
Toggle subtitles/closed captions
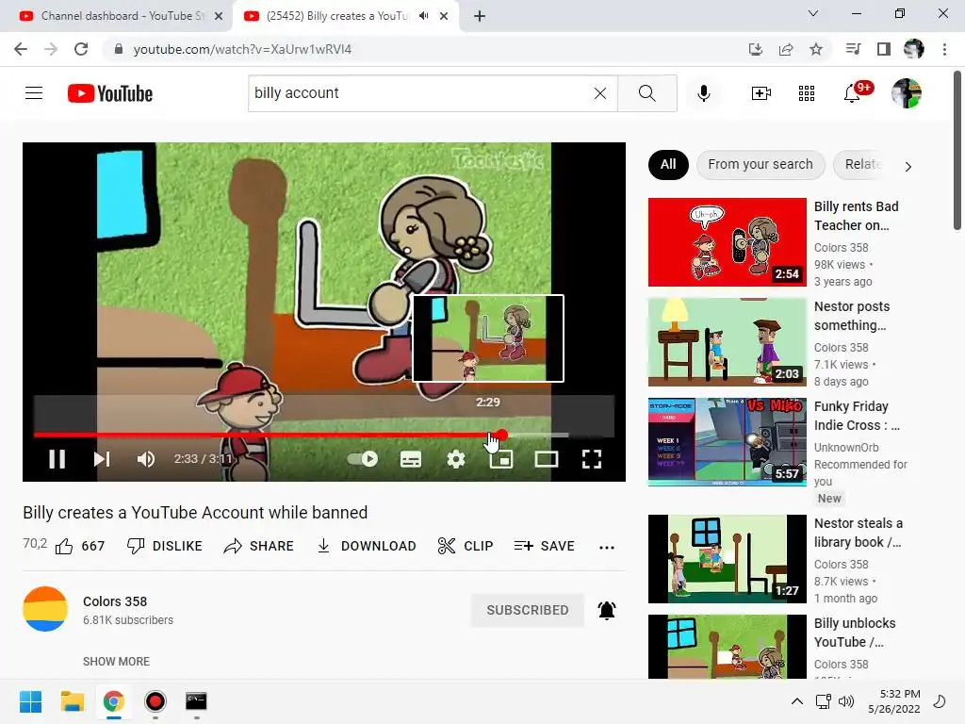pos(411,459)
